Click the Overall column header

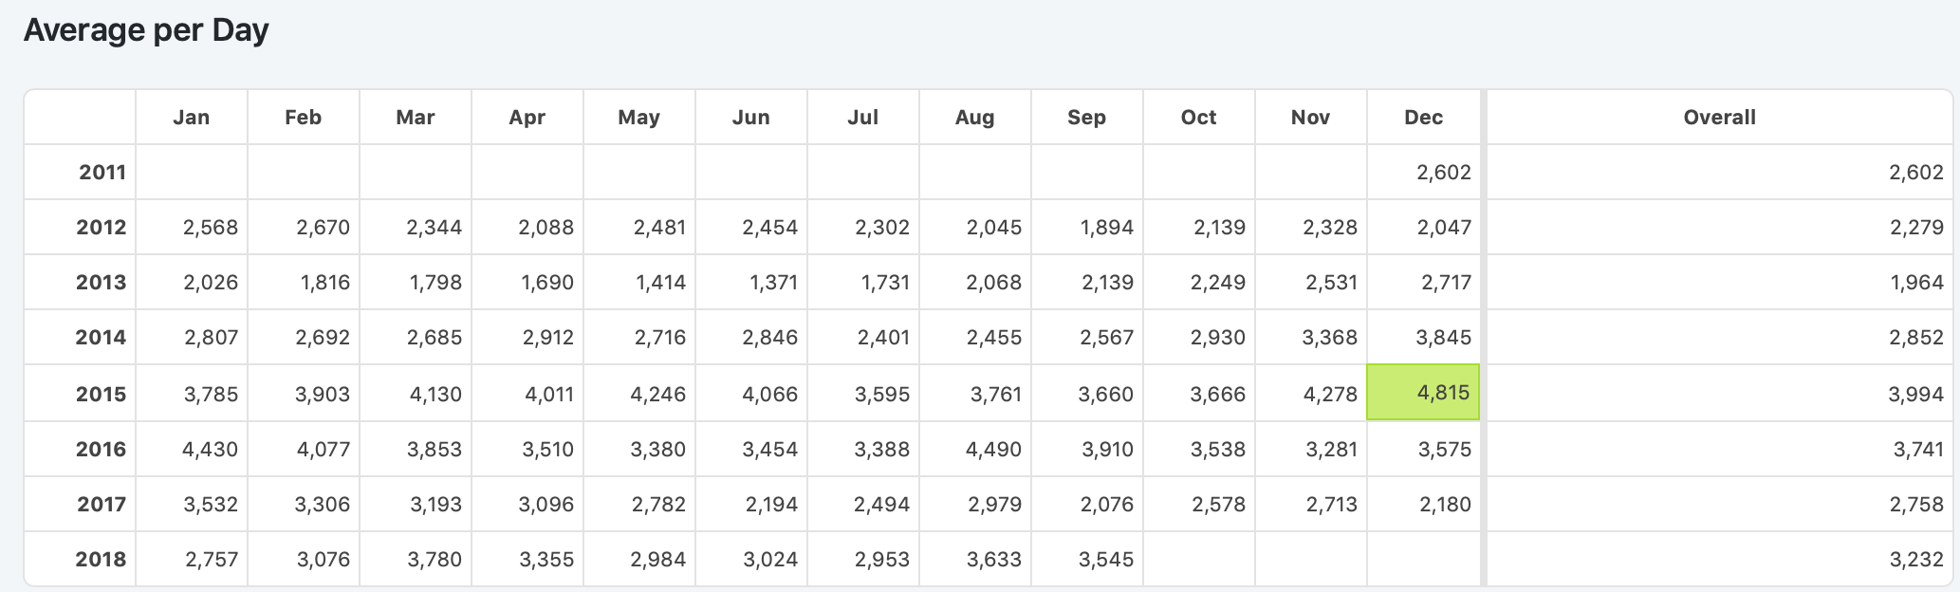1719,118
